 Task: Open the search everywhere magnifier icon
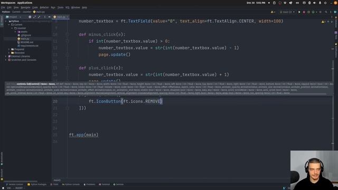tap(326, 12)
